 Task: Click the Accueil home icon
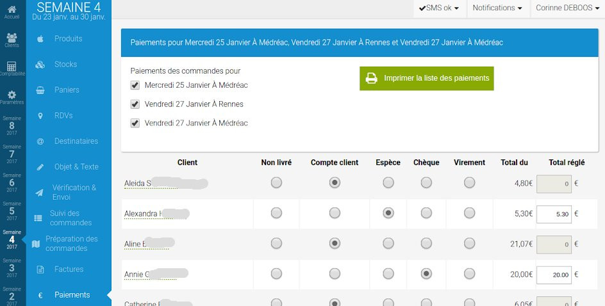pos(12,10)
